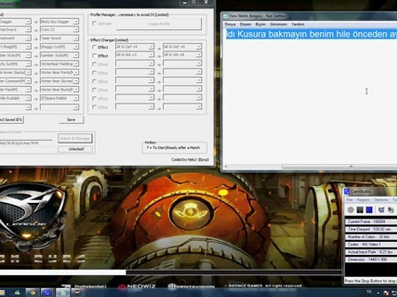397x297 pixels.
Task: Click the green taskbar icon beside Chrome
Action: point(17,292)
